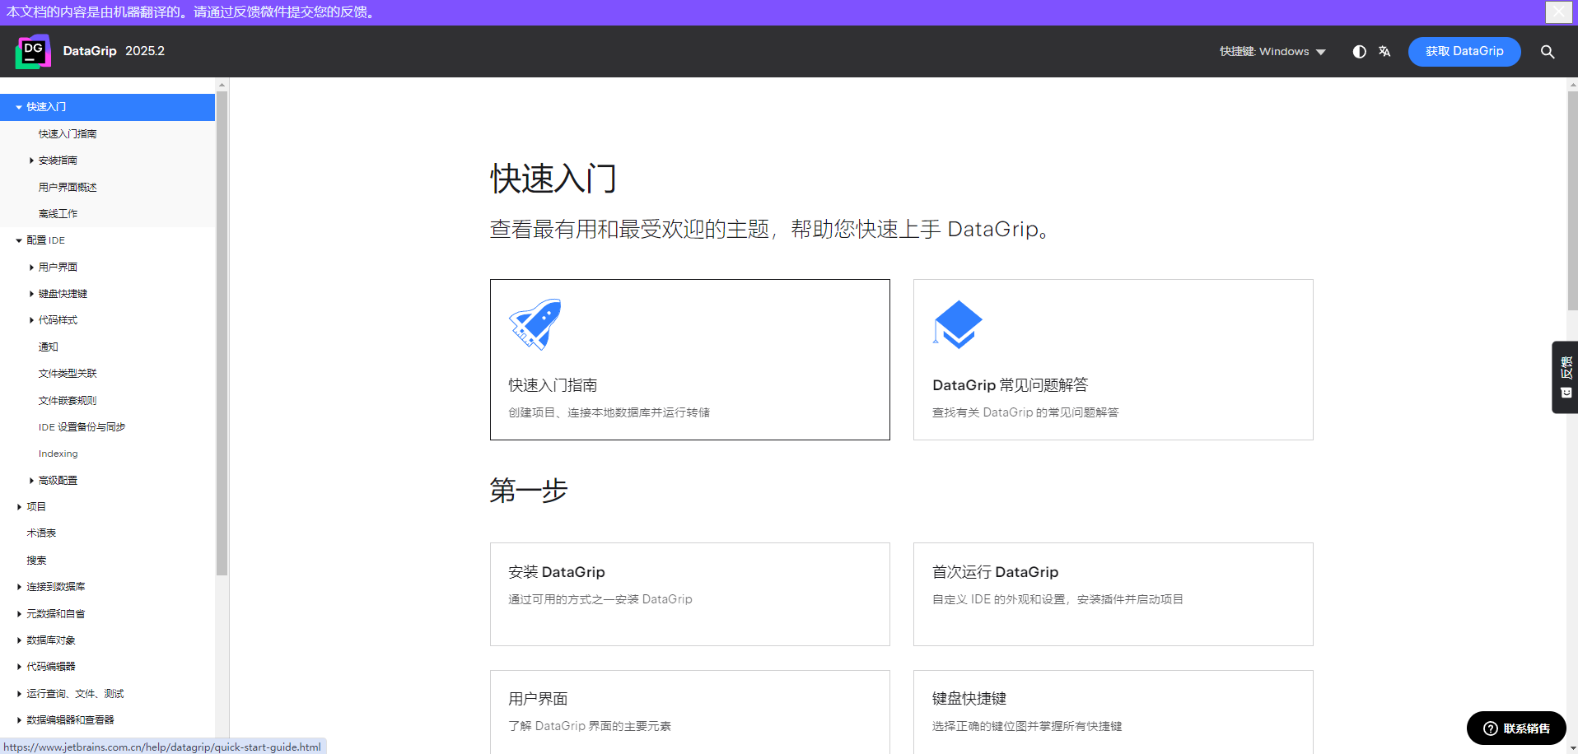Open the 快捷键 Windows dropdown

[1272, 51]
